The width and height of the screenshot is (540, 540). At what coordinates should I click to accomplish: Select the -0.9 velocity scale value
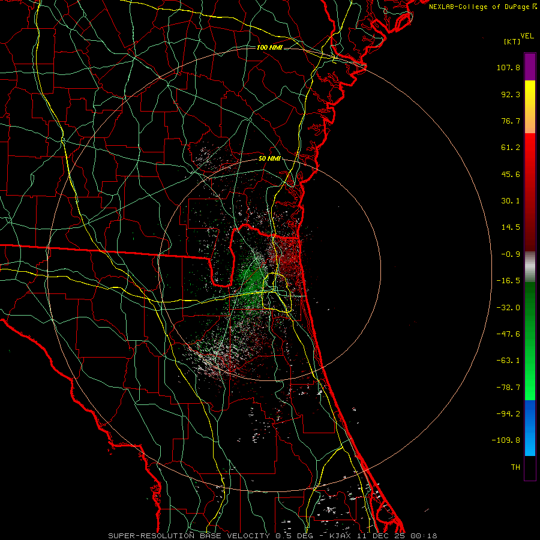(x=511, y=254)
